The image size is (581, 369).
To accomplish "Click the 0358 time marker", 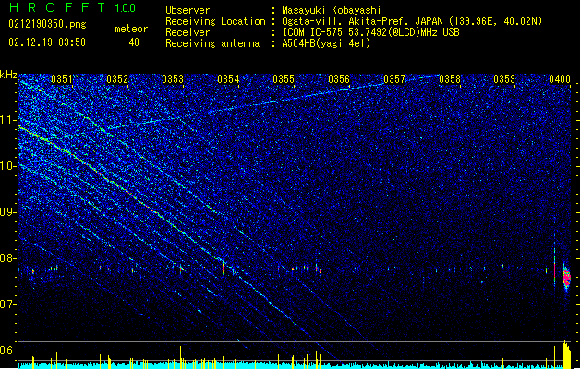I will click(450, 79).
